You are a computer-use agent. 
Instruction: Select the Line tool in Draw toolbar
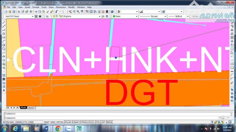[4, 22]
